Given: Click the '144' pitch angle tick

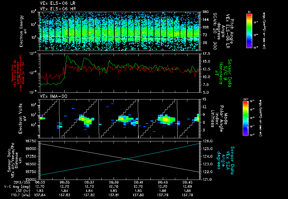Looking at the screenshot, I should pos(205,20).
